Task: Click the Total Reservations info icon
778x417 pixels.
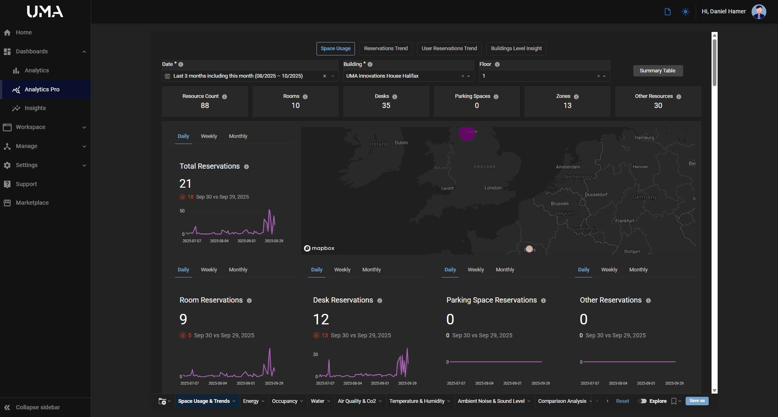Action: coord(246,167)
